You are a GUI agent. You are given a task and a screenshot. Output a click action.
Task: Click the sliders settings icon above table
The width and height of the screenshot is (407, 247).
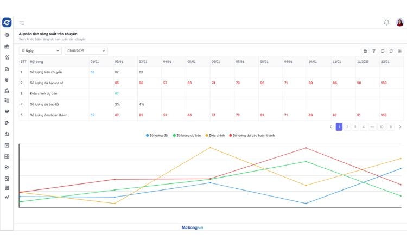point(400,51)
